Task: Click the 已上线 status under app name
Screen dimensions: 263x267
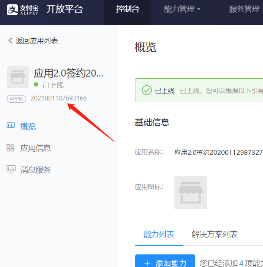Action: [x=53, y=86]
